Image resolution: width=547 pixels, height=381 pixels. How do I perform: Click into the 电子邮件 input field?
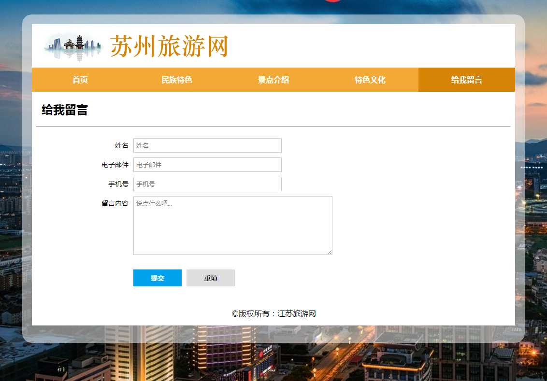pyautogui.click(x=207, y=165)
